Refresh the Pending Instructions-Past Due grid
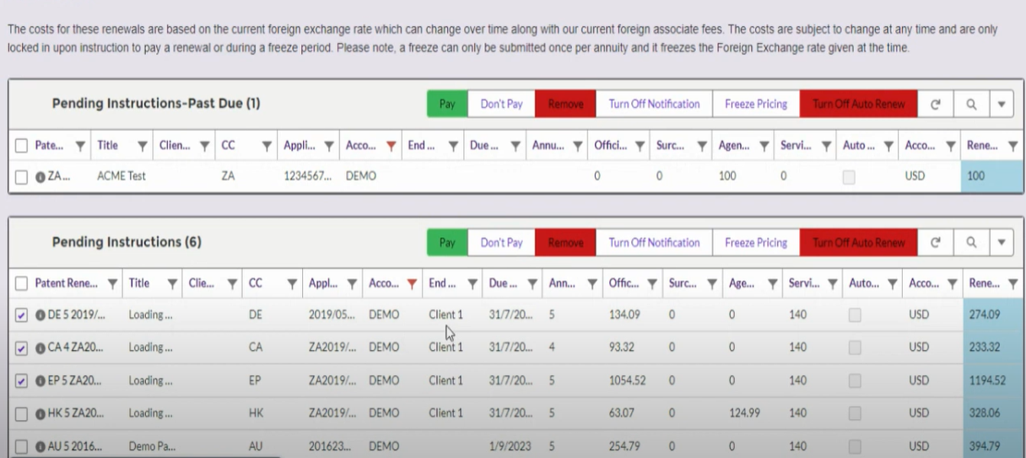 (935, 105)
